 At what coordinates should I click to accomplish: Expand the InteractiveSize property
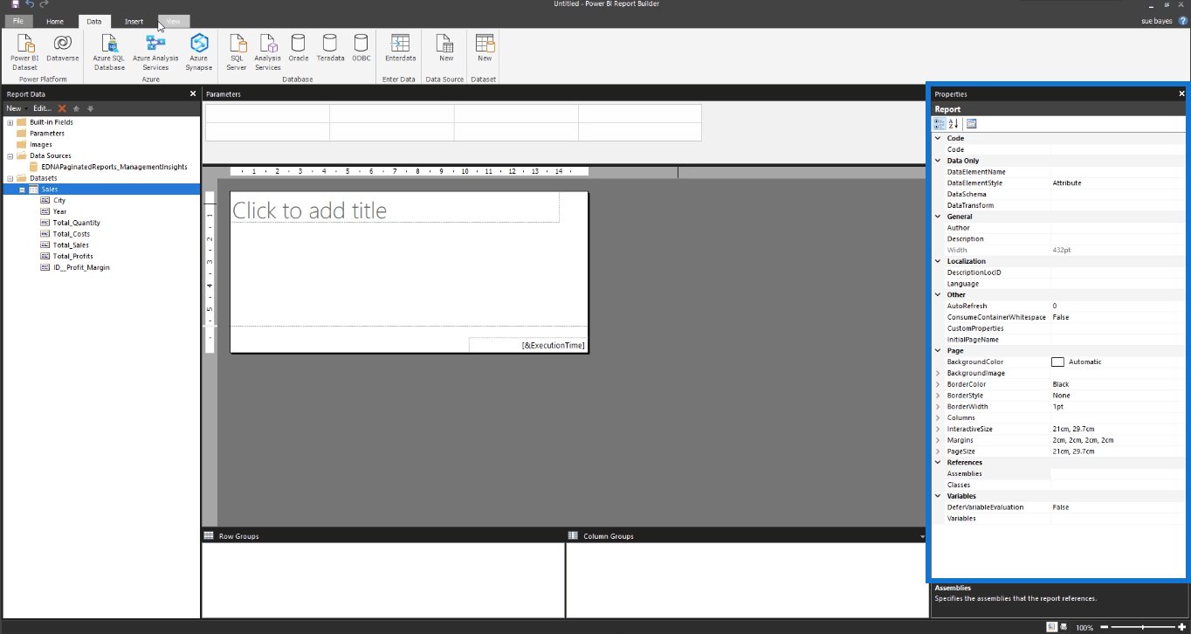pos(938,429)
